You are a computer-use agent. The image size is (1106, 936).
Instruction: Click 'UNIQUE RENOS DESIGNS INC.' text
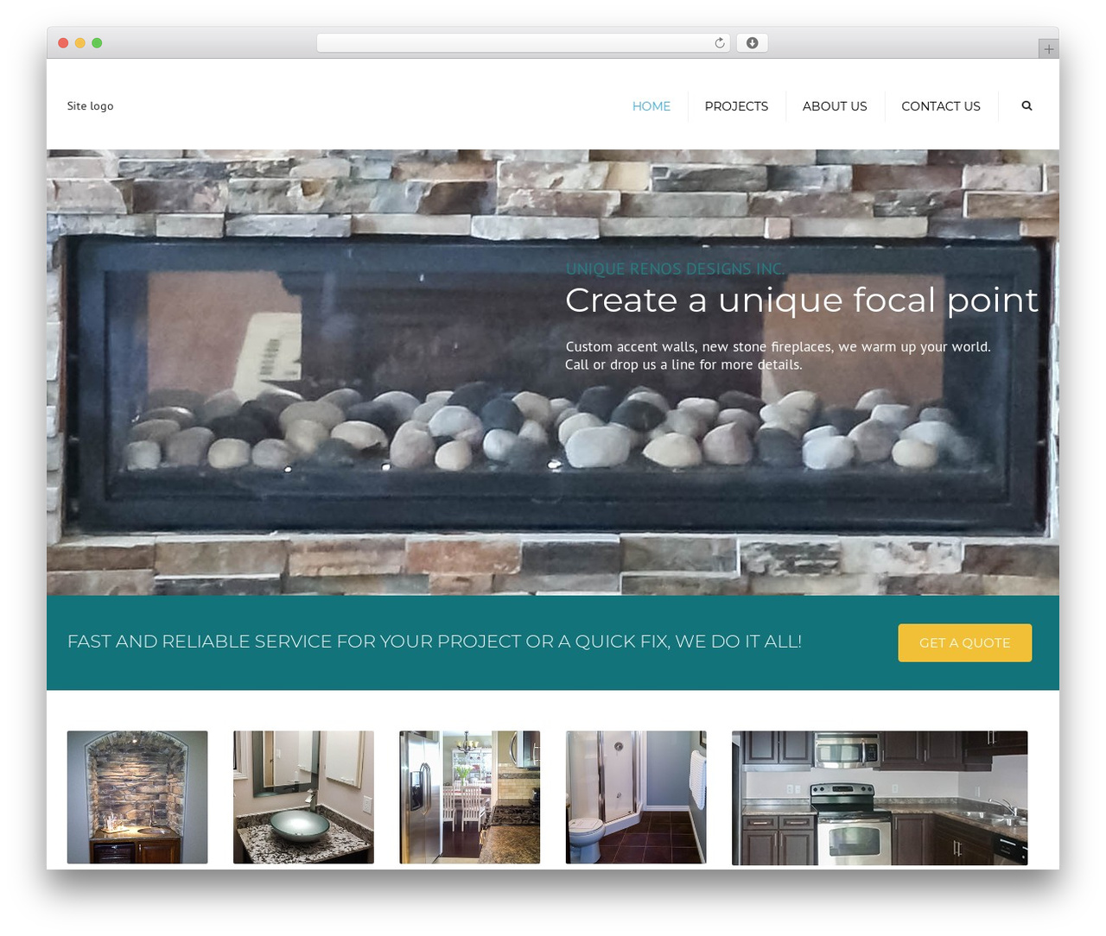coord(675,269)
